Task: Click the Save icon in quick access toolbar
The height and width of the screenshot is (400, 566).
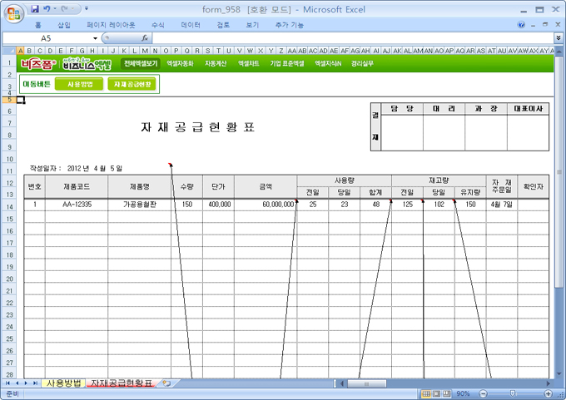Action: [x=34, y=8]
